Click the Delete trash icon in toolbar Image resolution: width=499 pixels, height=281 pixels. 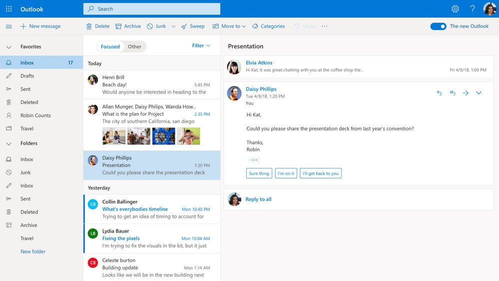tap(89, 26)
